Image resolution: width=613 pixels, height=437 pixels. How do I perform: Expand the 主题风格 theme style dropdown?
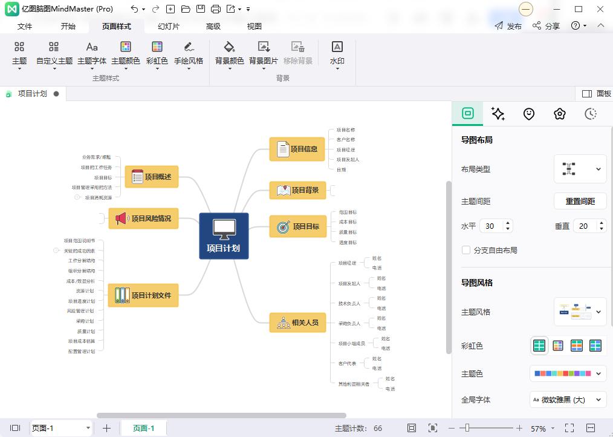click(597, 311)
